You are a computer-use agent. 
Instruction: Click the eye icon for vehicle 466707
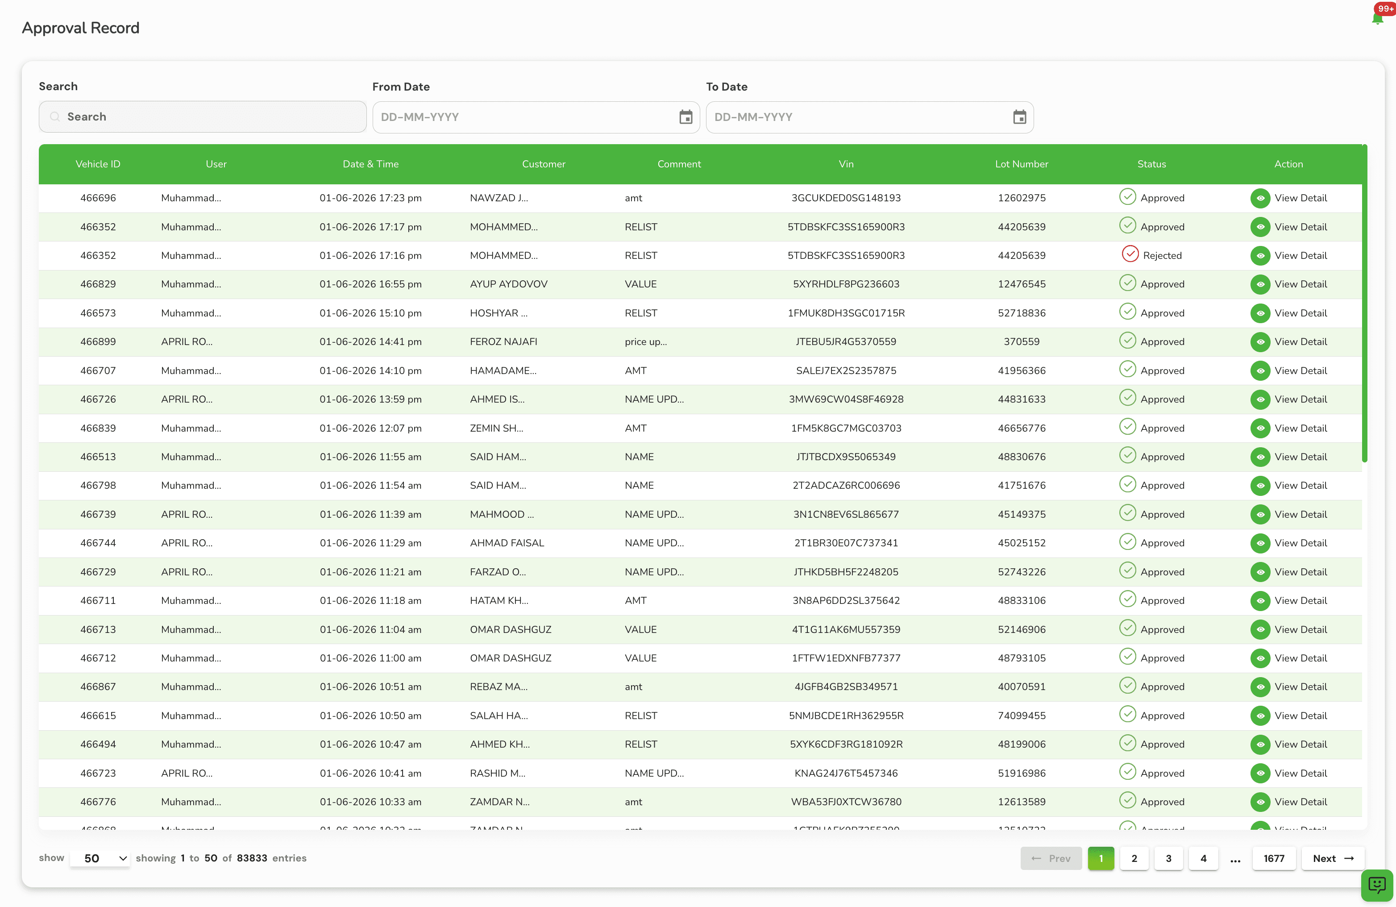click(x=1260, y=371)
